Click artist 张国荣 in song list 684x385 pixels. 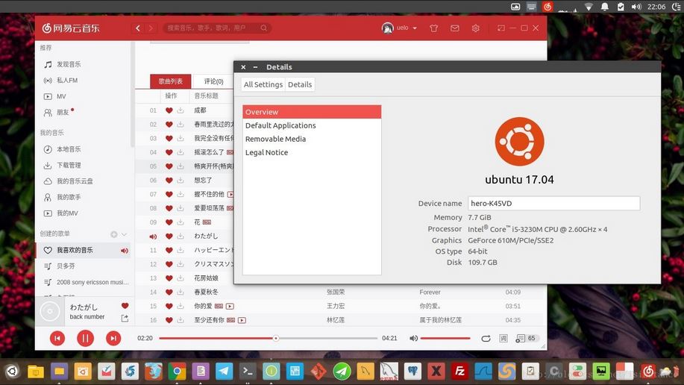(336, 292)
